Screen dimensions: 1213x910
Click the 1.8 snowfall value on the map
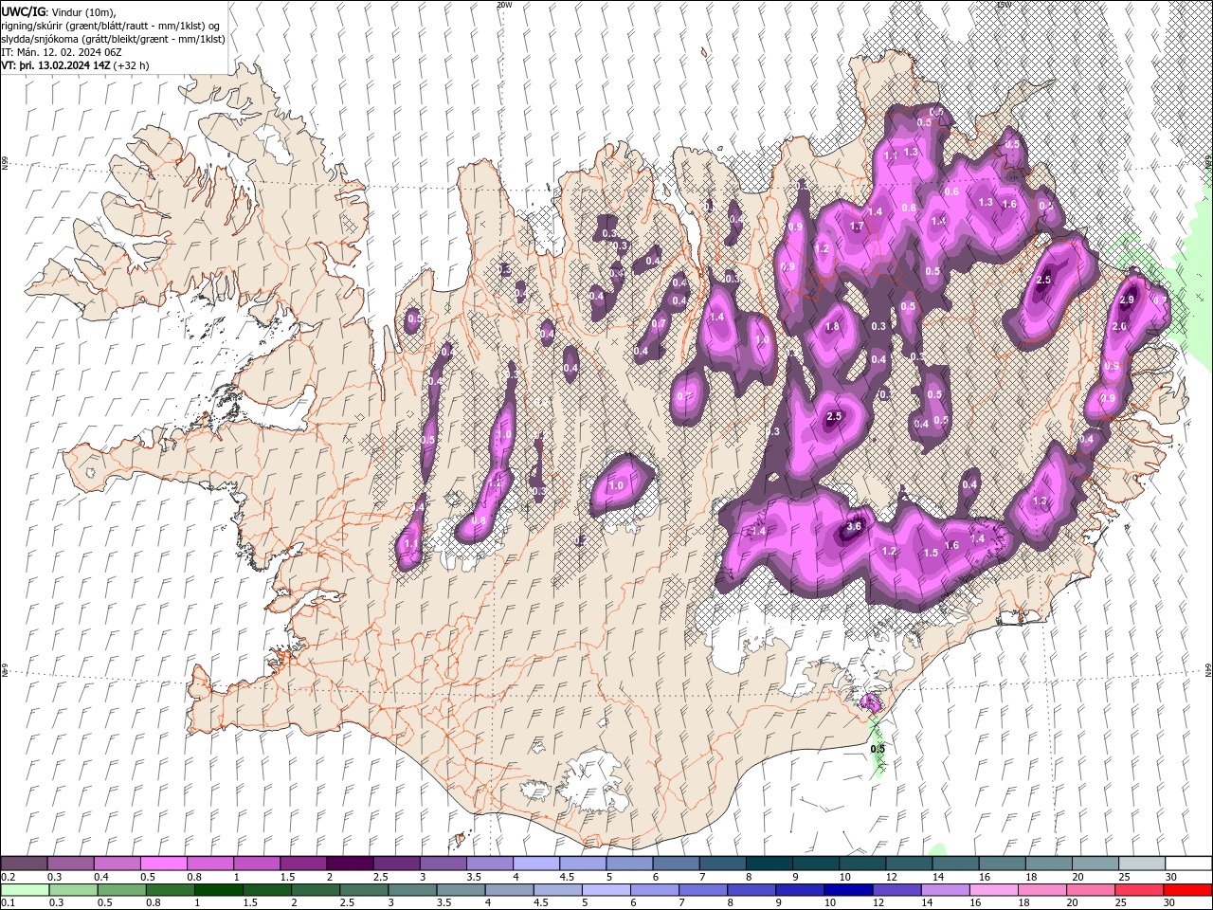pyautogui.click(x=833, y=326)
